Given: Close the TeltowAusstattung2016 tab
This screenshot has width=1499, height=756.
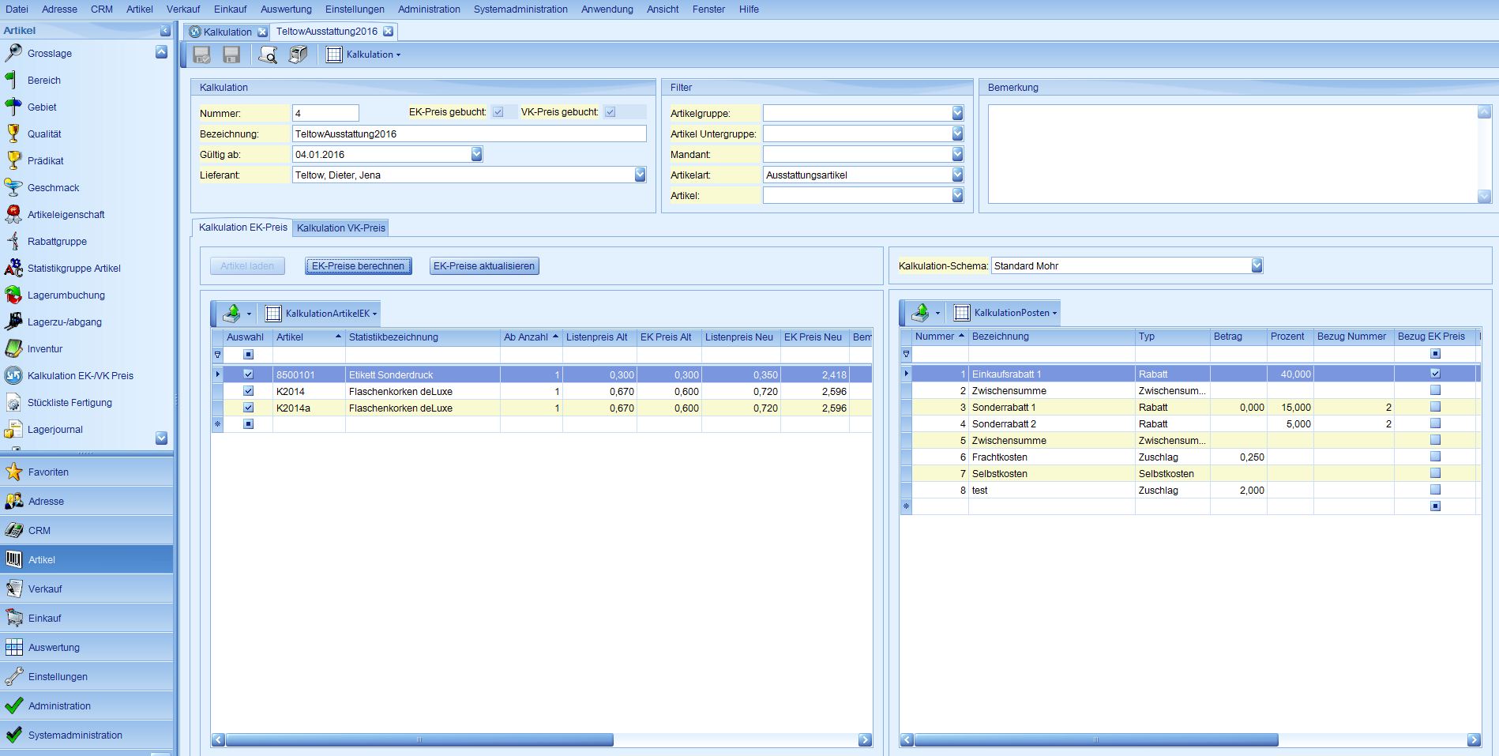Looking at the screenshot, I should point(388,32).
